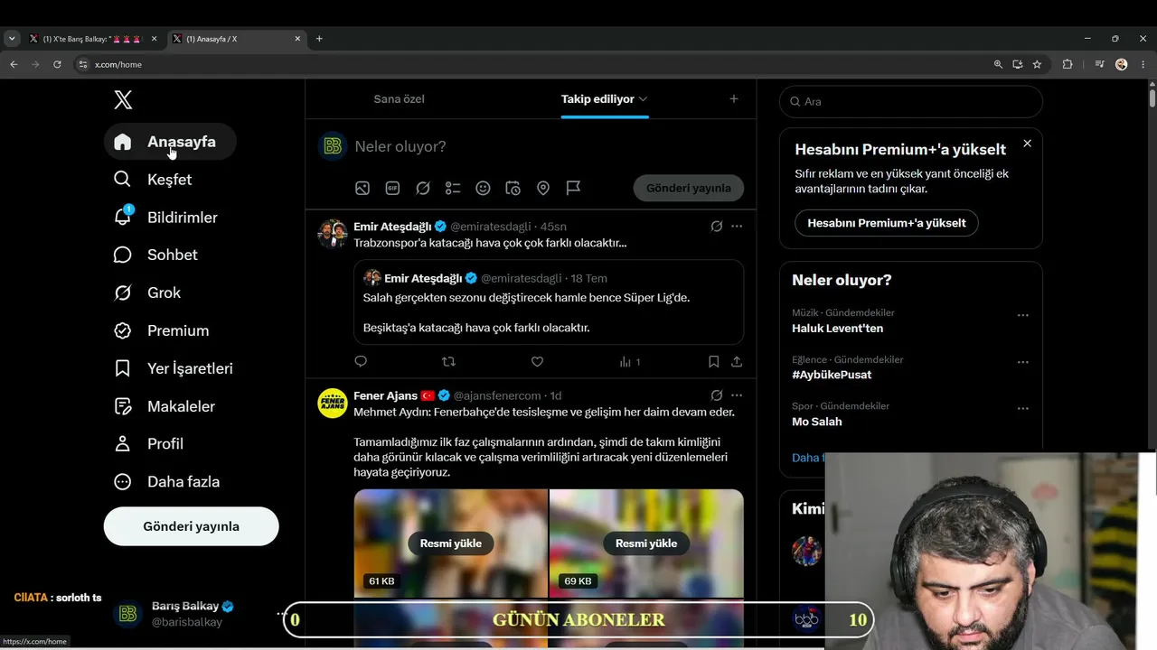This screenshot has height=650, width=1157.
Task: Go to Anasayfa in the sidebar
Action: [x=170, y=142]
